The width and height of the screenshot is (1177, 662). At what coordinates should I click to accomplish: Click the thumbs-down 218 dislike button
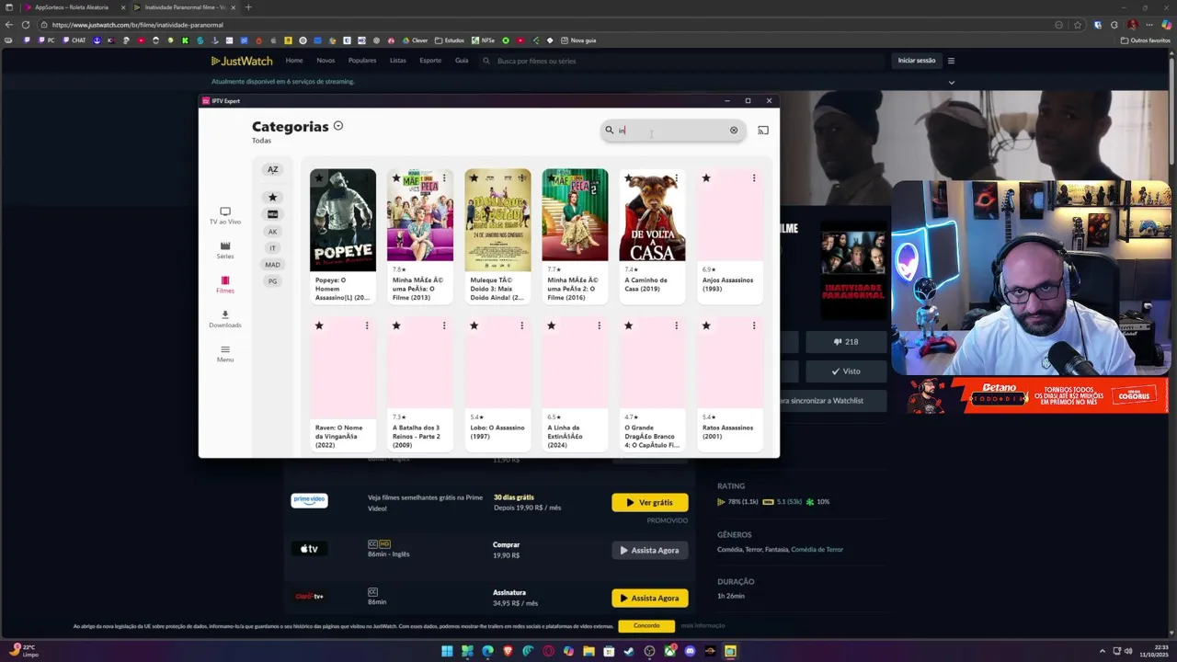pos(846,342)
